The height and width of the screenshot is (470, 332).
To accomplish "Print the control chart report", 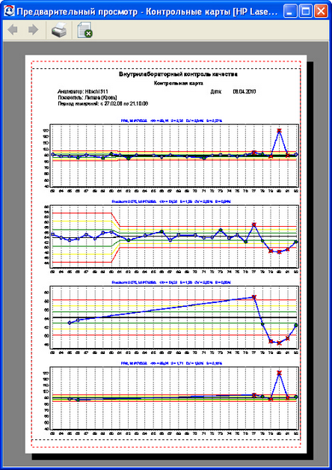I will pos(59,31).
